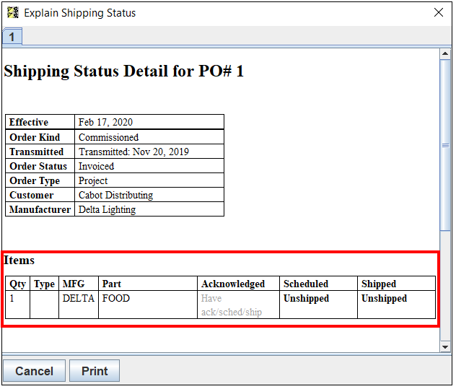Click Cabot Distributing customer value
Image resolution: width=456 pixels, height=389 pixels.
point(115,195)
